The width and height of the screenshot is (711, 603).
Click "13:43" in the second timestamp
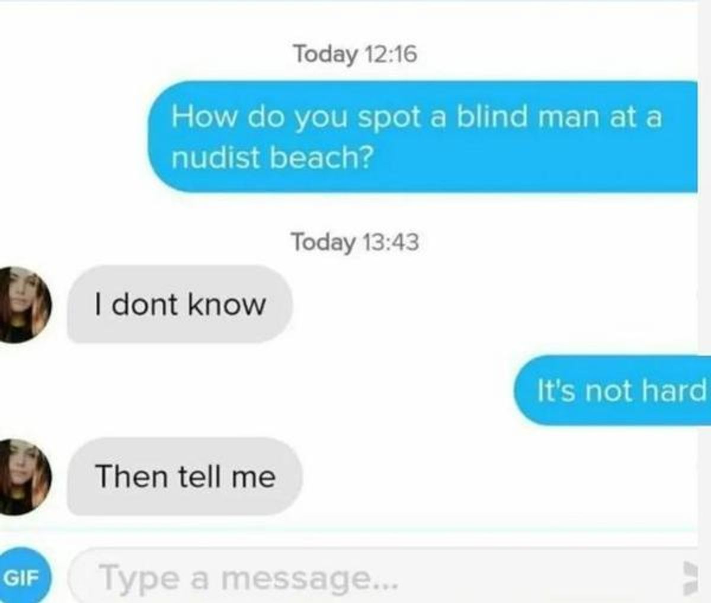391,242
